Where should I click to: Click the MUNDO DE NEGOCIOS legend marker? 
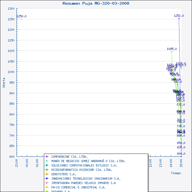[47, 161]
